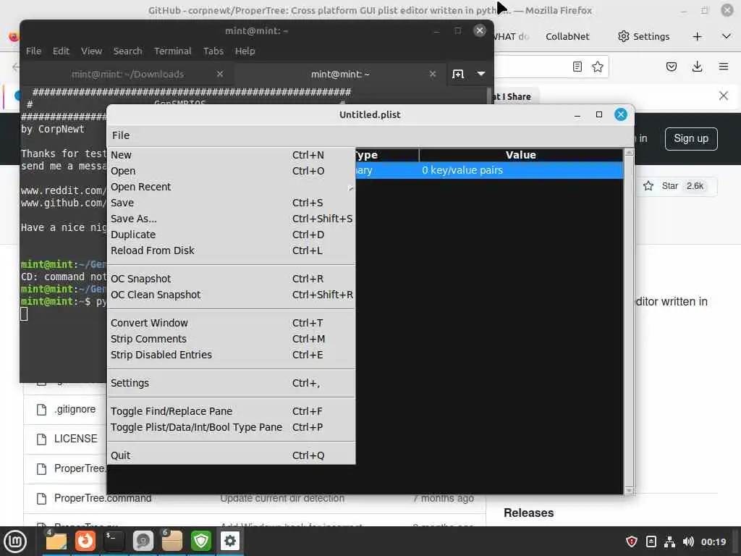741x556 pixels.
Task: Select OC Clean Snapshot entry
Action: [231, 295]
